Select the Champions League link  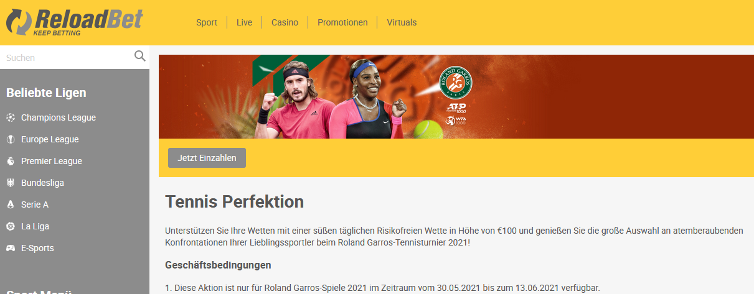59,117
